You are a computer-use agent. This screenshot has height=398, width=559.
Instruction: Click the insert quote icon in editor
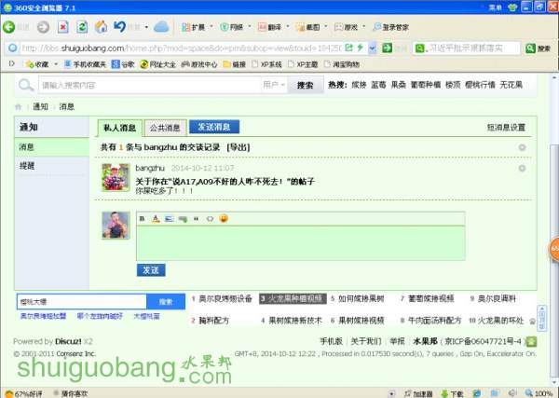click(197, 218)
